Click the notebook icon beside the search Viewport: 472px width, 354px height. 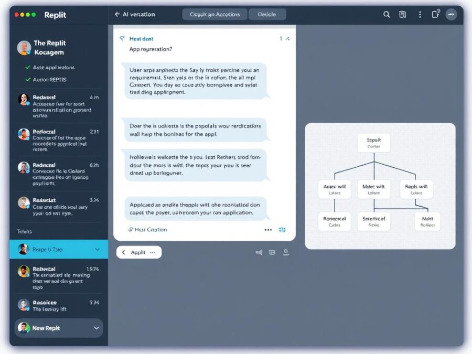(403, 14)
